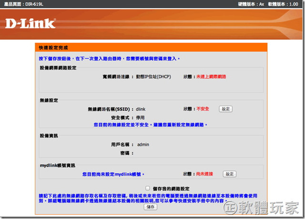Select the username value admin
This screenshot has width=305, height=219.
point(143,145)
